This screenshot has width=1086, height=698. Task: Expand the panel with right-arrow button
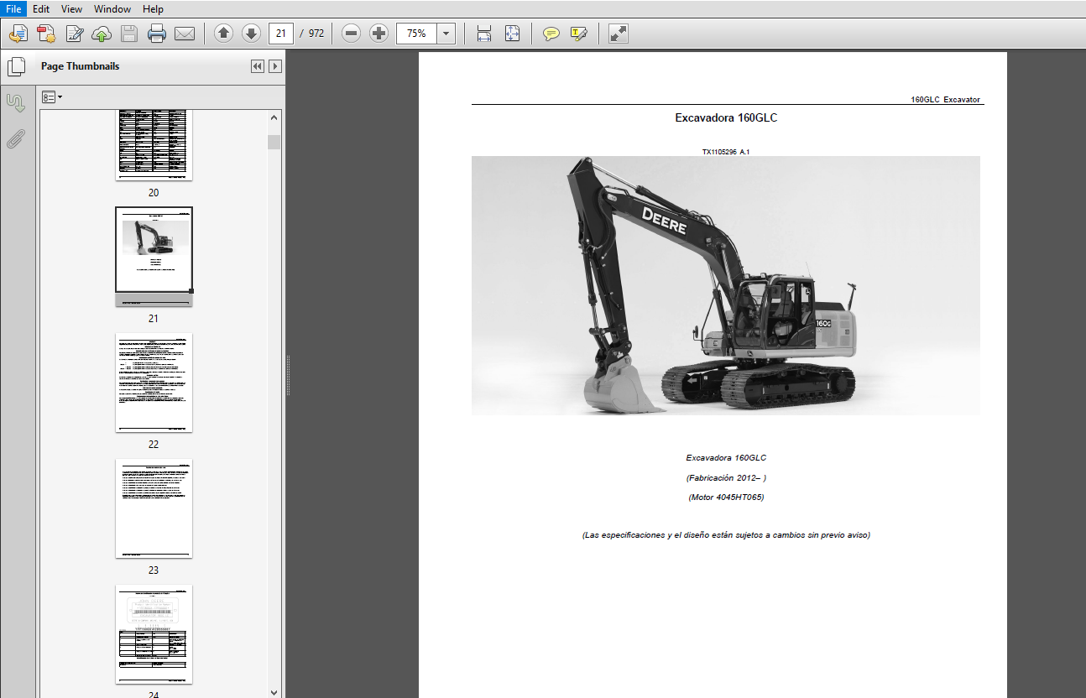tap(274, 66)
